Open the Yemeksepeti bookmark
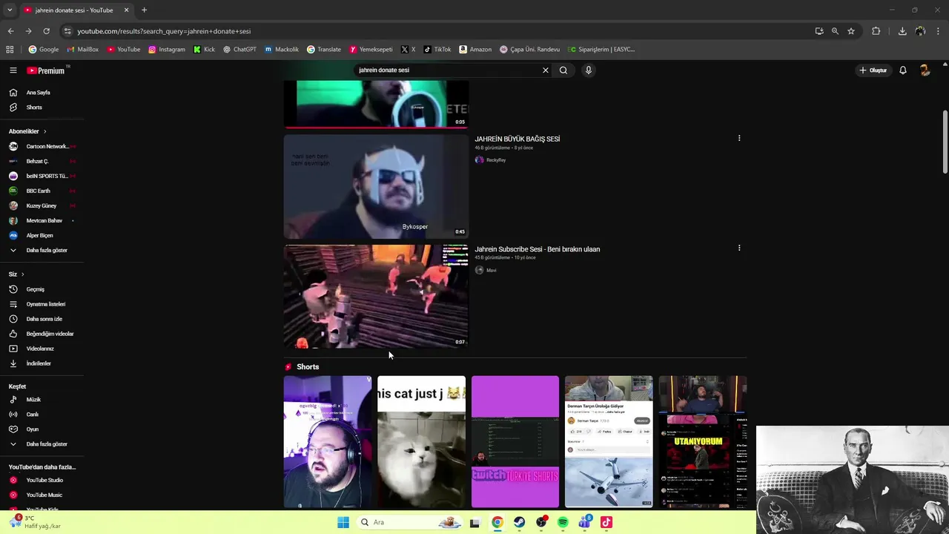Screen dimensions: 949x534 (x=371, y=50)
